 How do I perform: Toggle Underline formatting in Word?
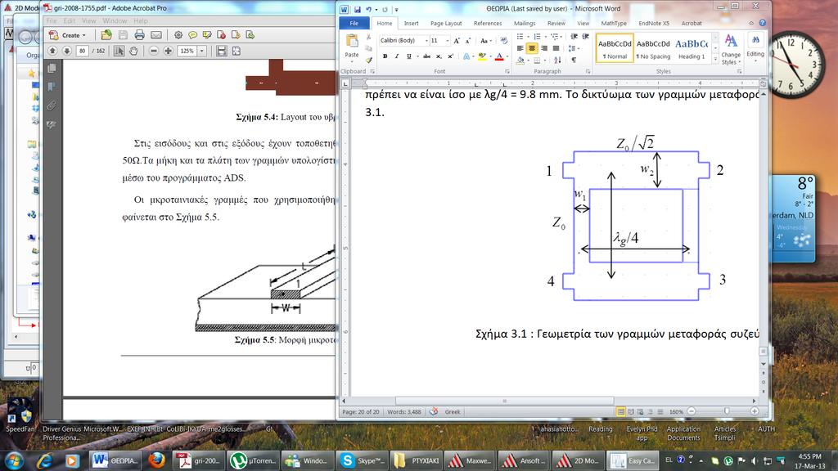tap(409, 56)
